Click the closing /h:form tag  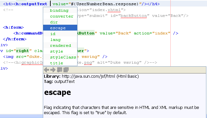click(x=15, y=39)
